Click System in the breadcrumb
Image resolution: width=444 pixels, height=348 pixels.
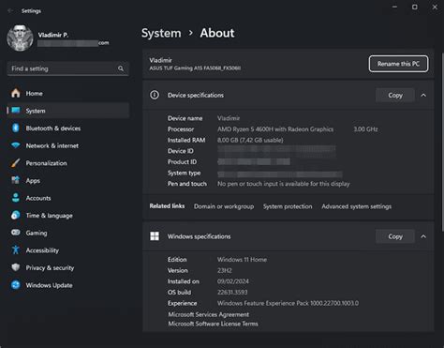[x=161, y=33]
